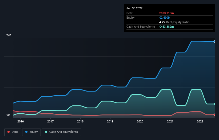Screen dimensions: 219x140
Task: Toggle the Debt series legend button
Action: 13,132
